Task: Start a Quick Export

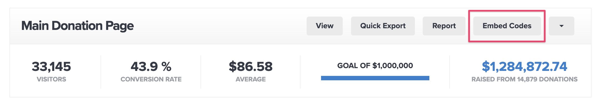Action: click(x=383, y=26)
